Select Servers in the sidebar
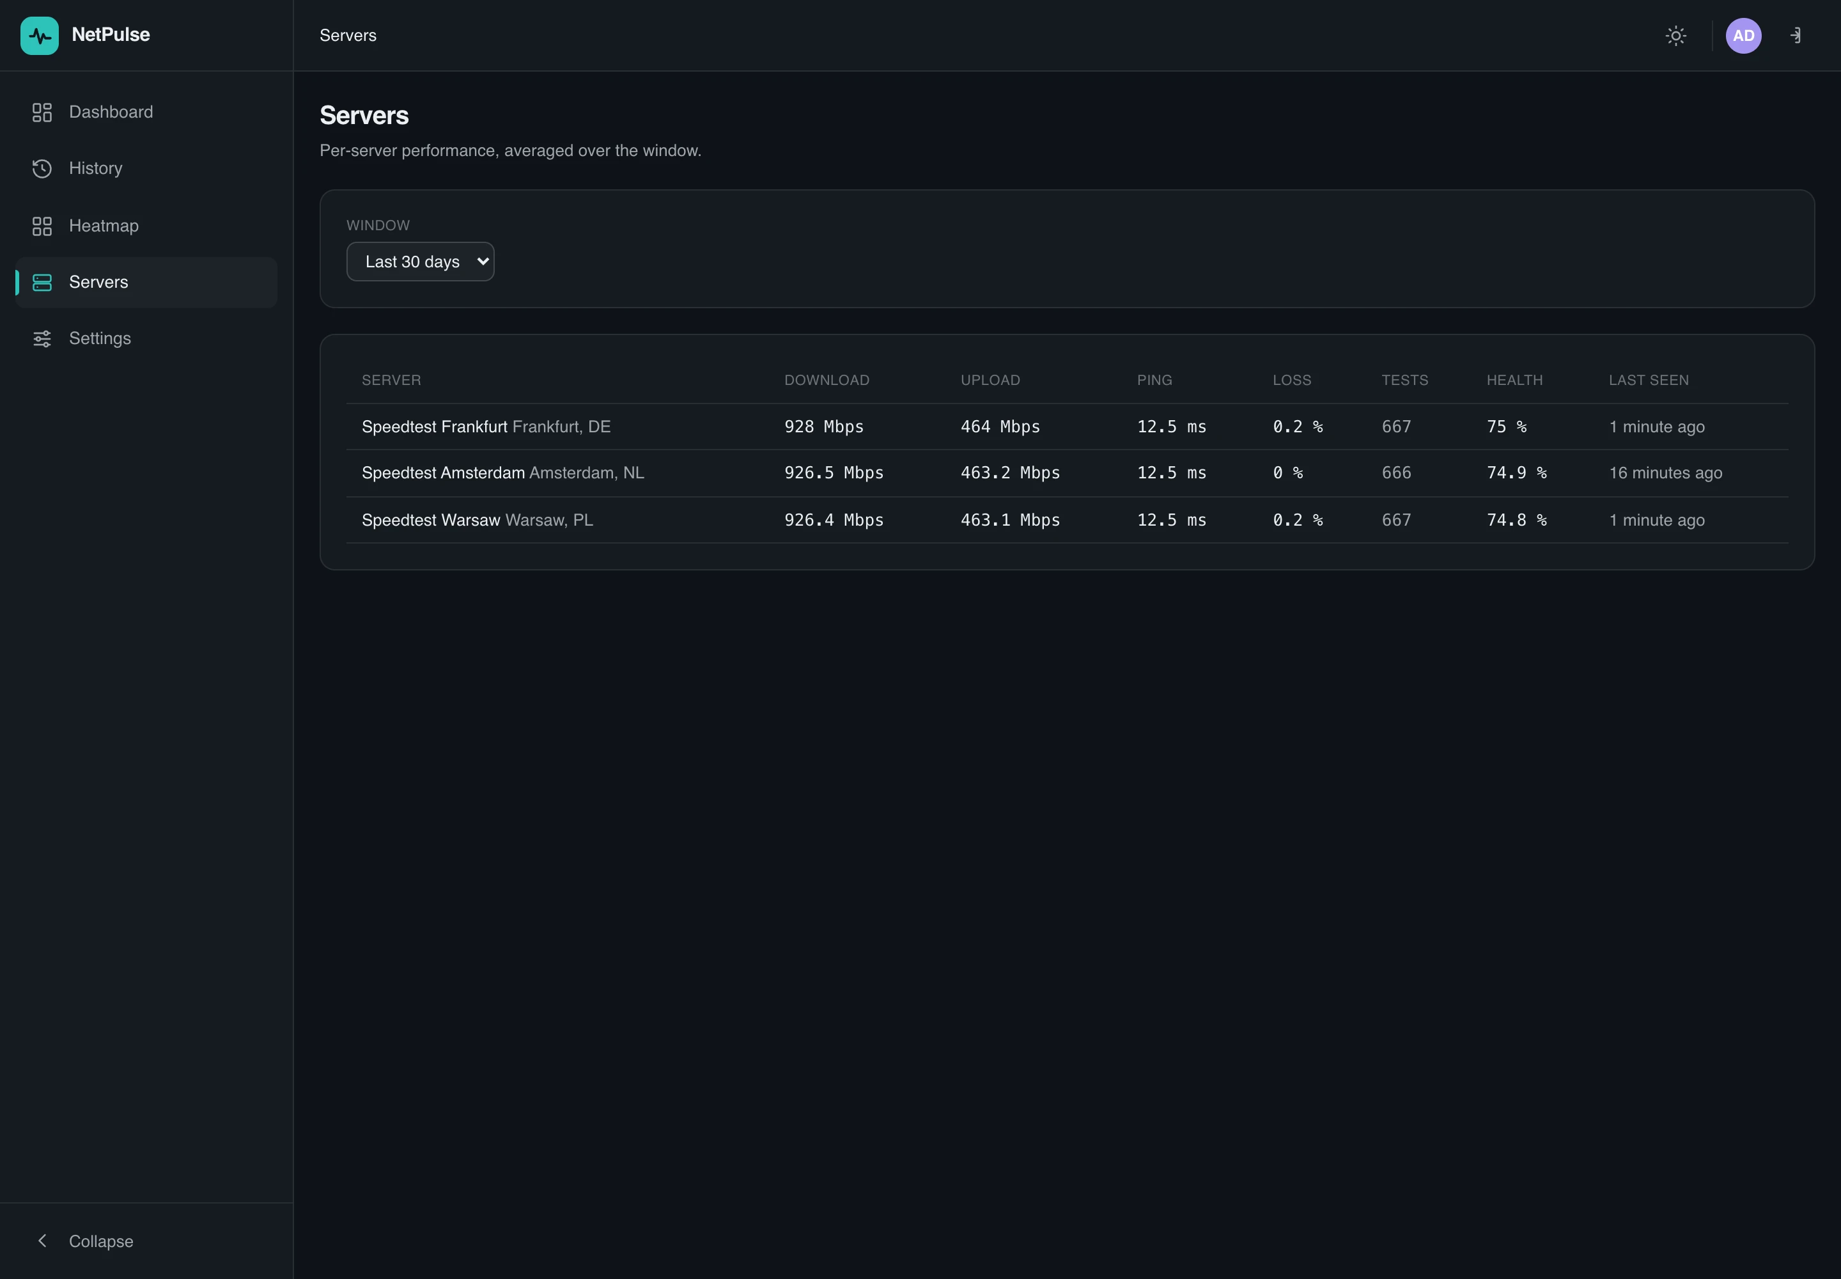The height and width of the screenshot is (1279, 1841). pos(146,282)
